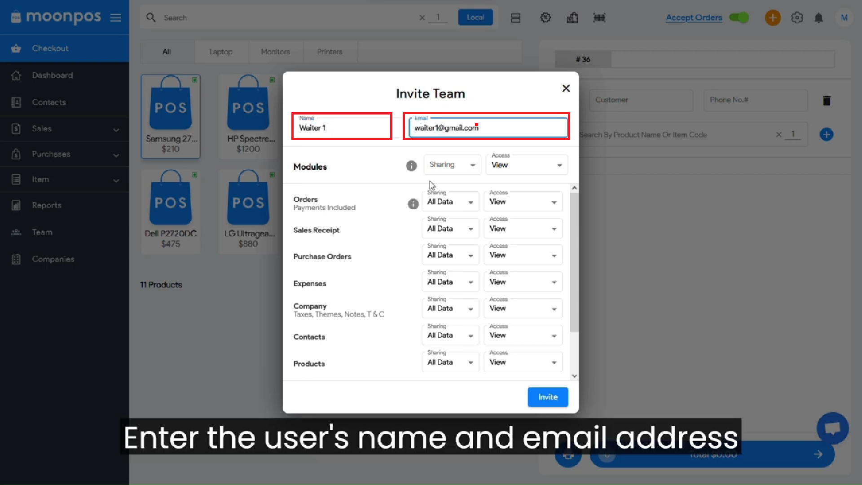This screenshot has height=485, width=862.
Task: Click the search magnifier icon
Action: (x=151, y=18)
